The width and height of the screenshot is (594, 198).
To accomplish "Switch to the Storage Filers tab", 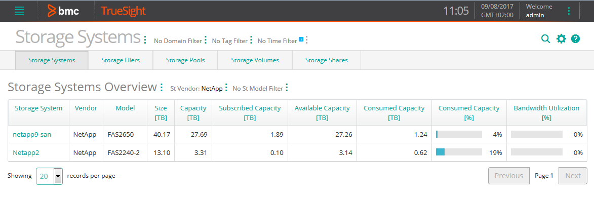I will (x=121, y=60).
